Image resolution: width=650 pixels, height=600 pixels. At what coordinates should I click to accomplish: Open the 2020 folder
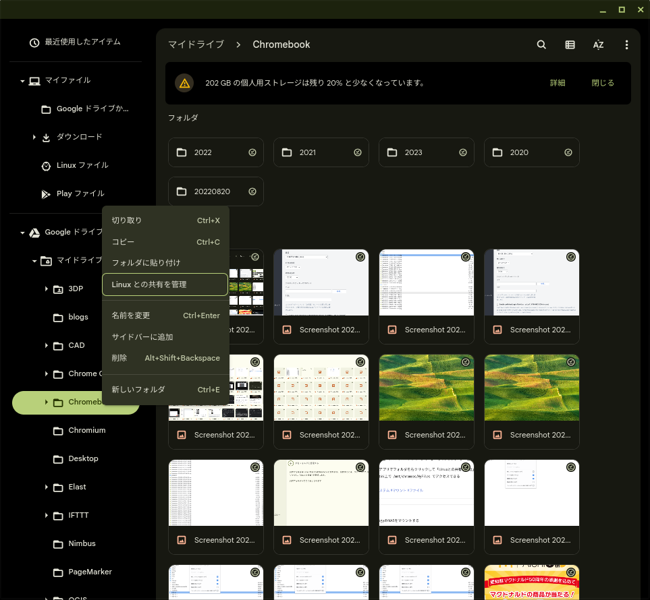pos(531,152)
